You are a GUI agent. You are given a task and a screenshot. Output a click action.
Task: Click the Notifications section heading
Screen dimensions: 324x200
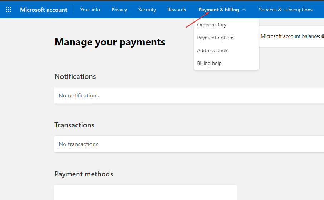click(75, 76)
